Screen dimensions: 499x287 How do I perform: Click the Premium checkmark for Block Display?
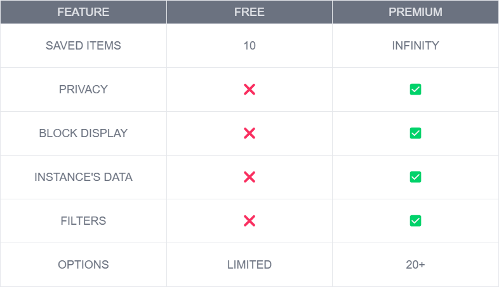(415, 133)
